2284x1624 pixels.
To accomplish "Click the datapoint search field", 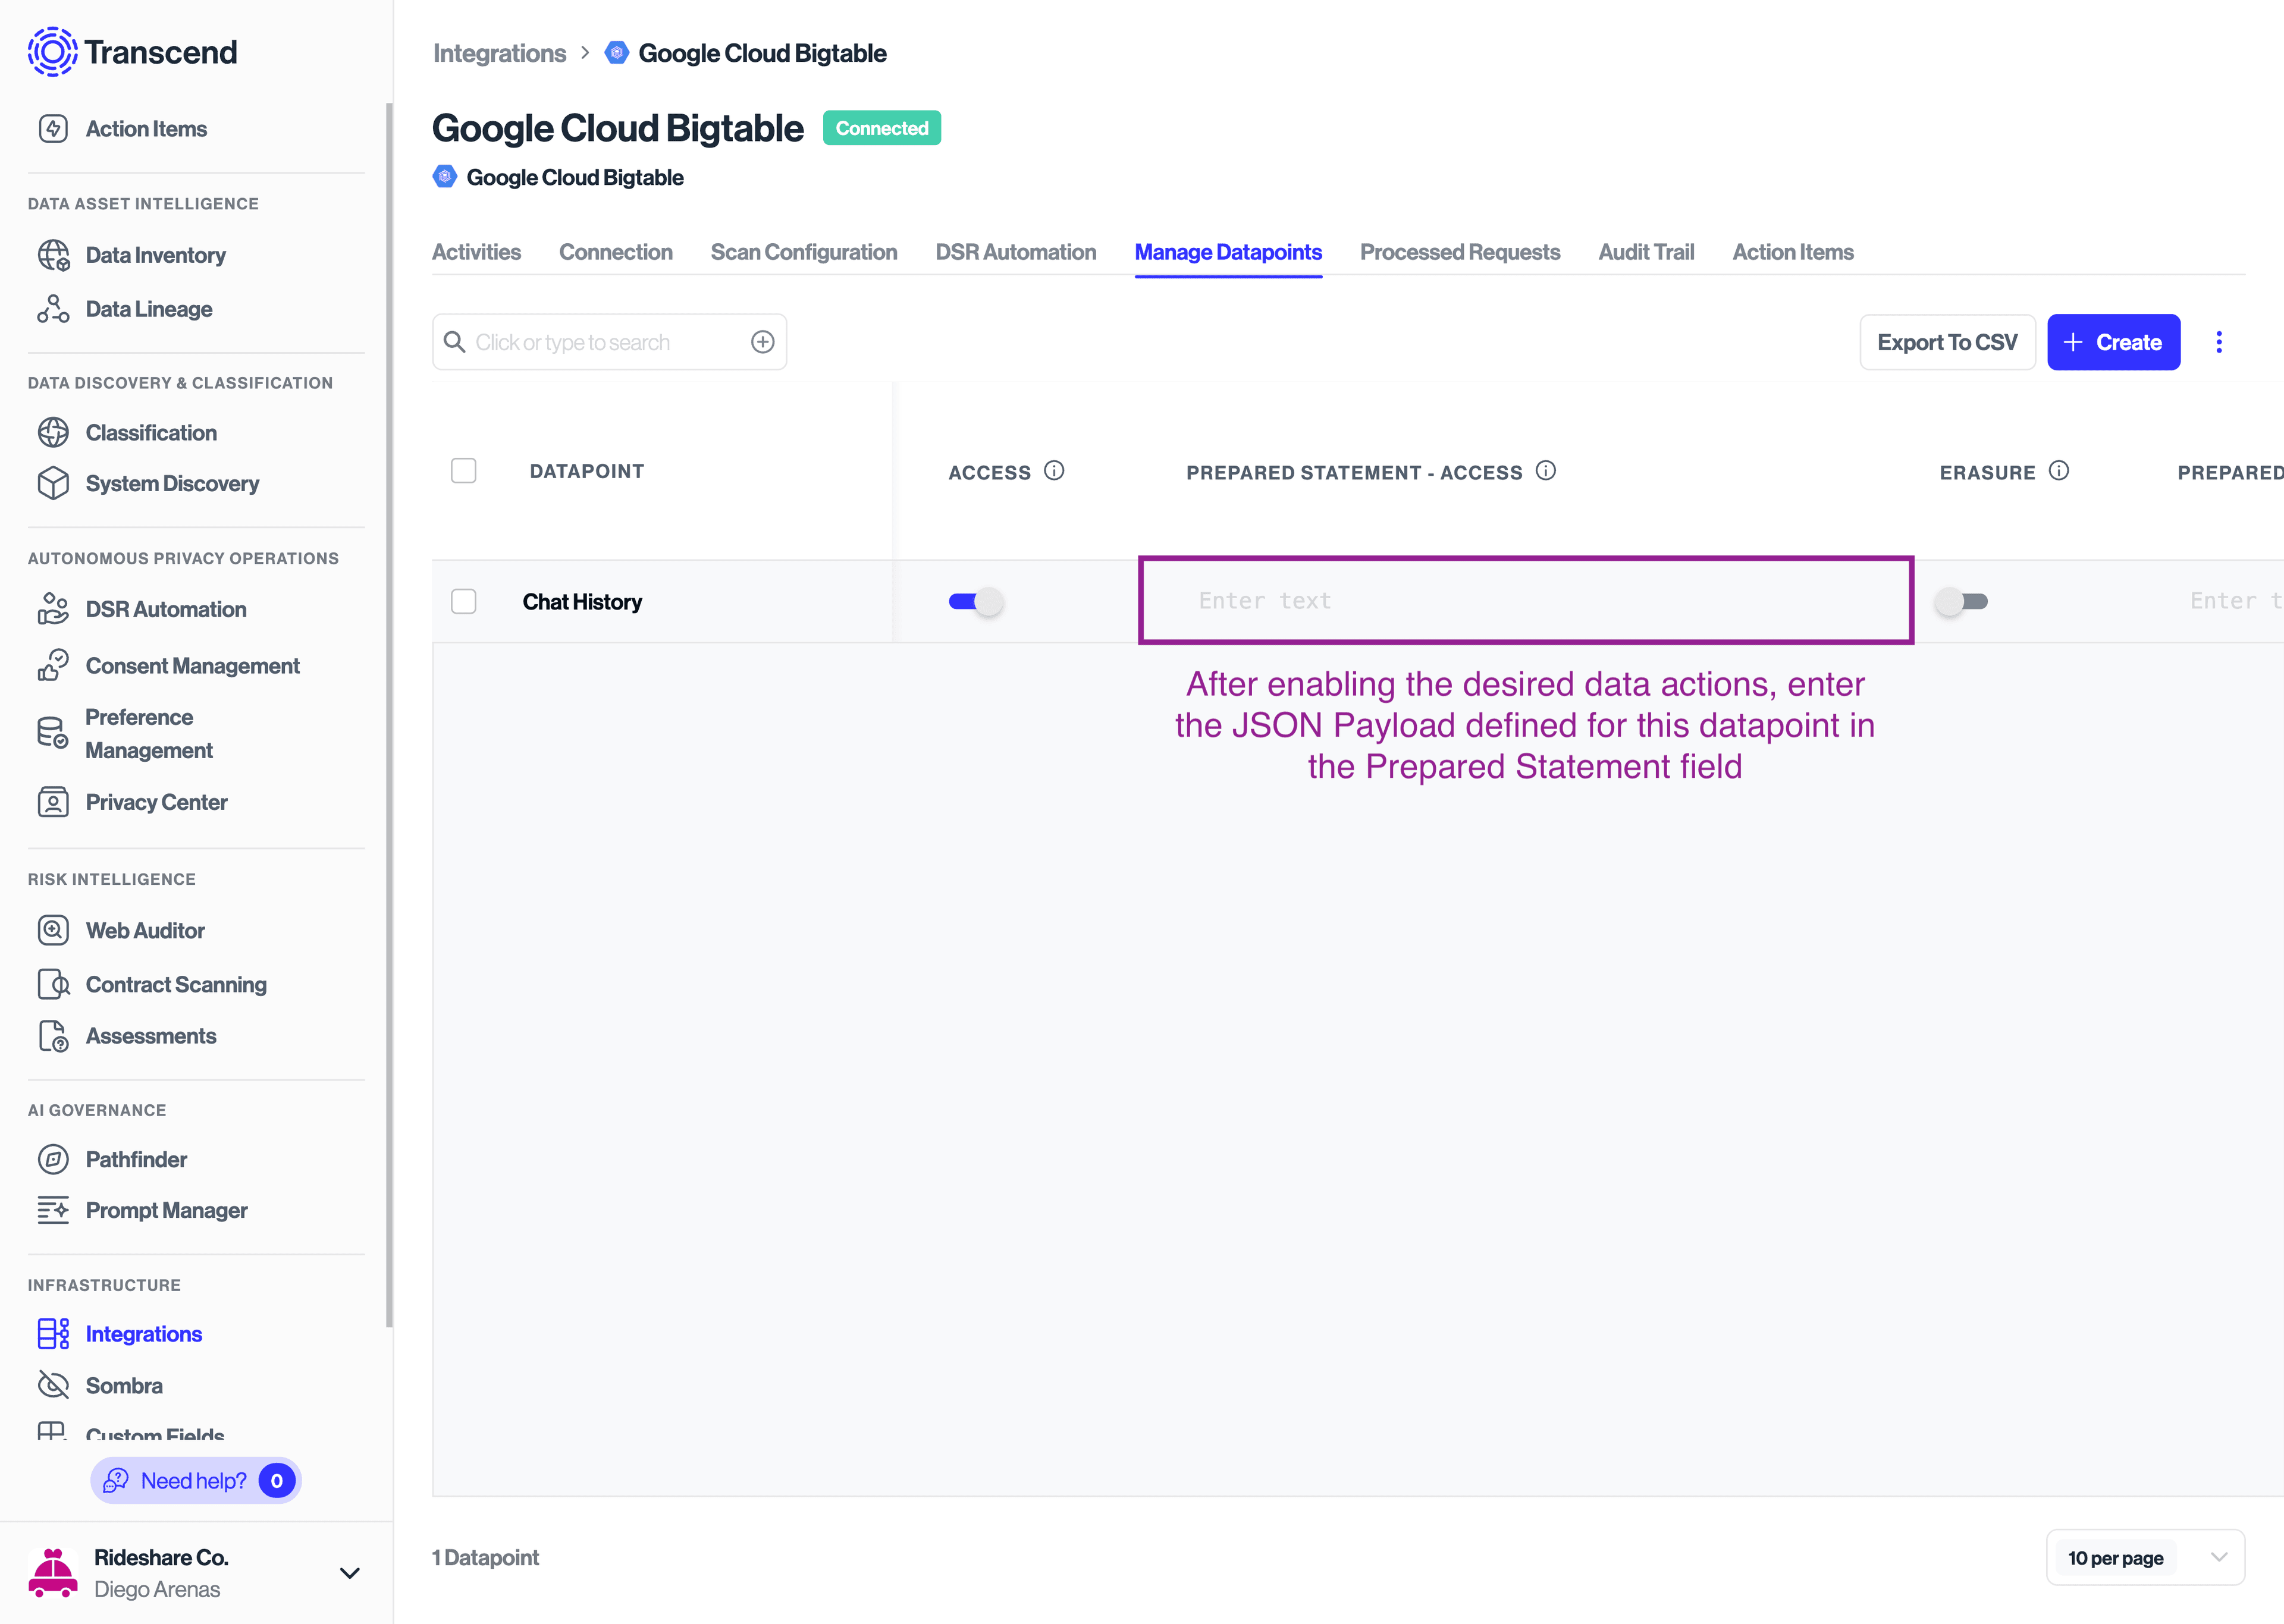I will pos(609,342).
